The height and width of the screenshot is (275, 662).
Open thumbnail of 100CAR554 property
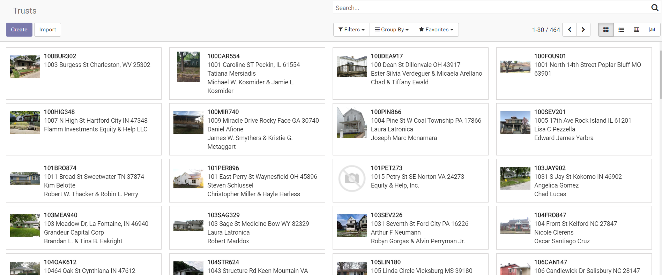tap(188, 67)
